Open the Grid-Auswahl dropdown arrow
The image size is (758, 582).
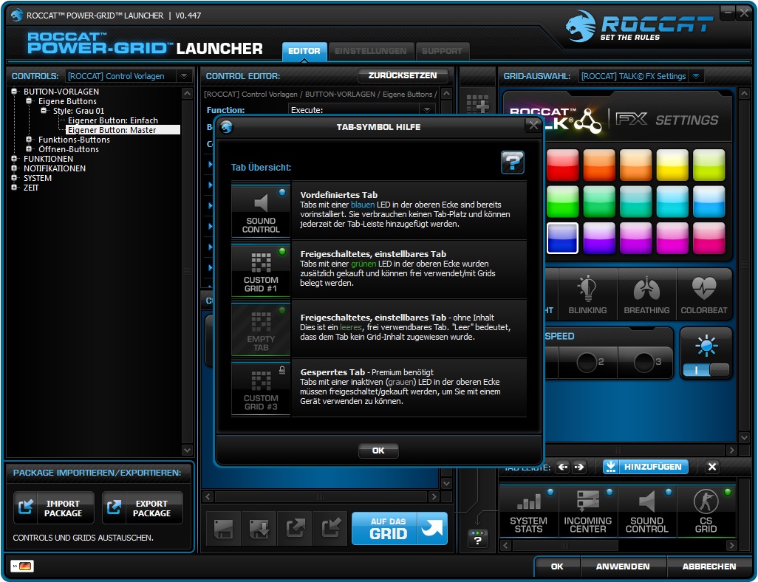pos(696,76)
